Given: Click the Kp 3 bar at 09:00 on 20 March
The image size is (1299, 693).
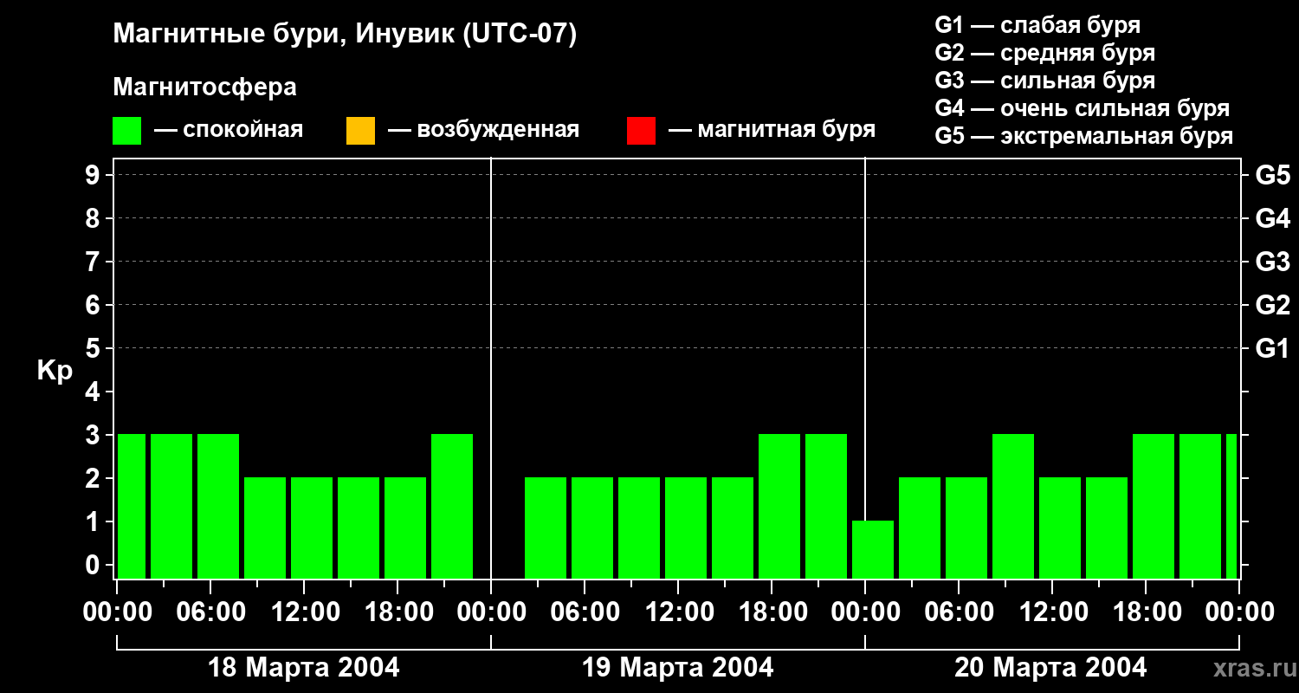Looking at the screenshot, I should point(1013,506).
